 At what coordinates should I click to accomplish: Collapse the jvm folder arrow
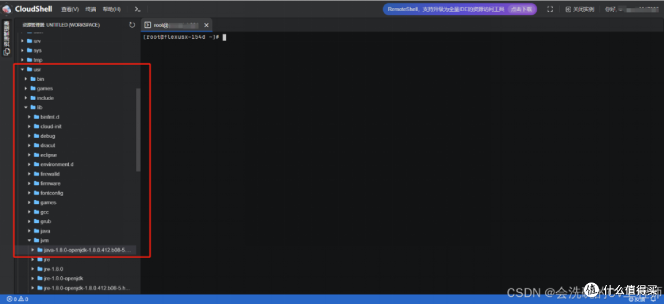30,240
